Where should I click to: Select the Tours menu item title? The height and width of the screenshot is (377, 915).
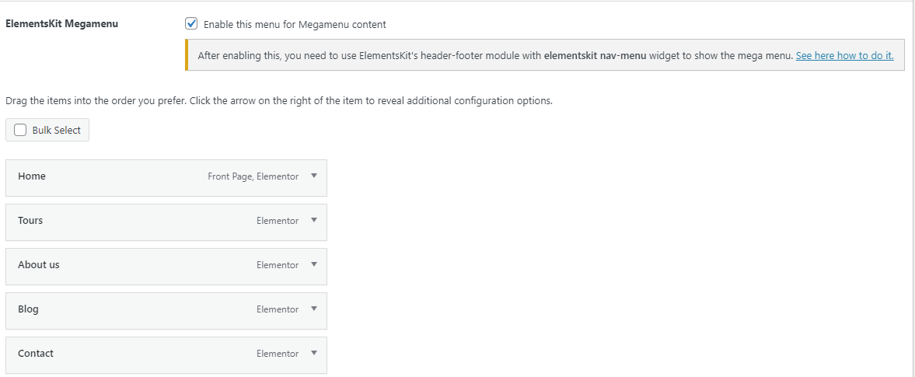coord(30,221)
